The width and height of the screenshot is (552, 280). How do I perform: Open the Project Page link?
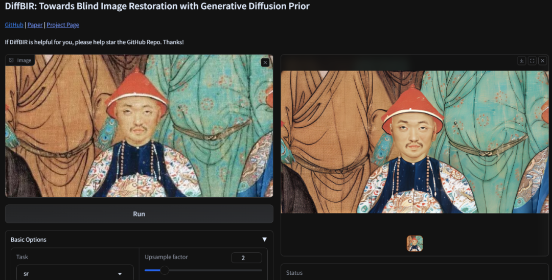63,25
